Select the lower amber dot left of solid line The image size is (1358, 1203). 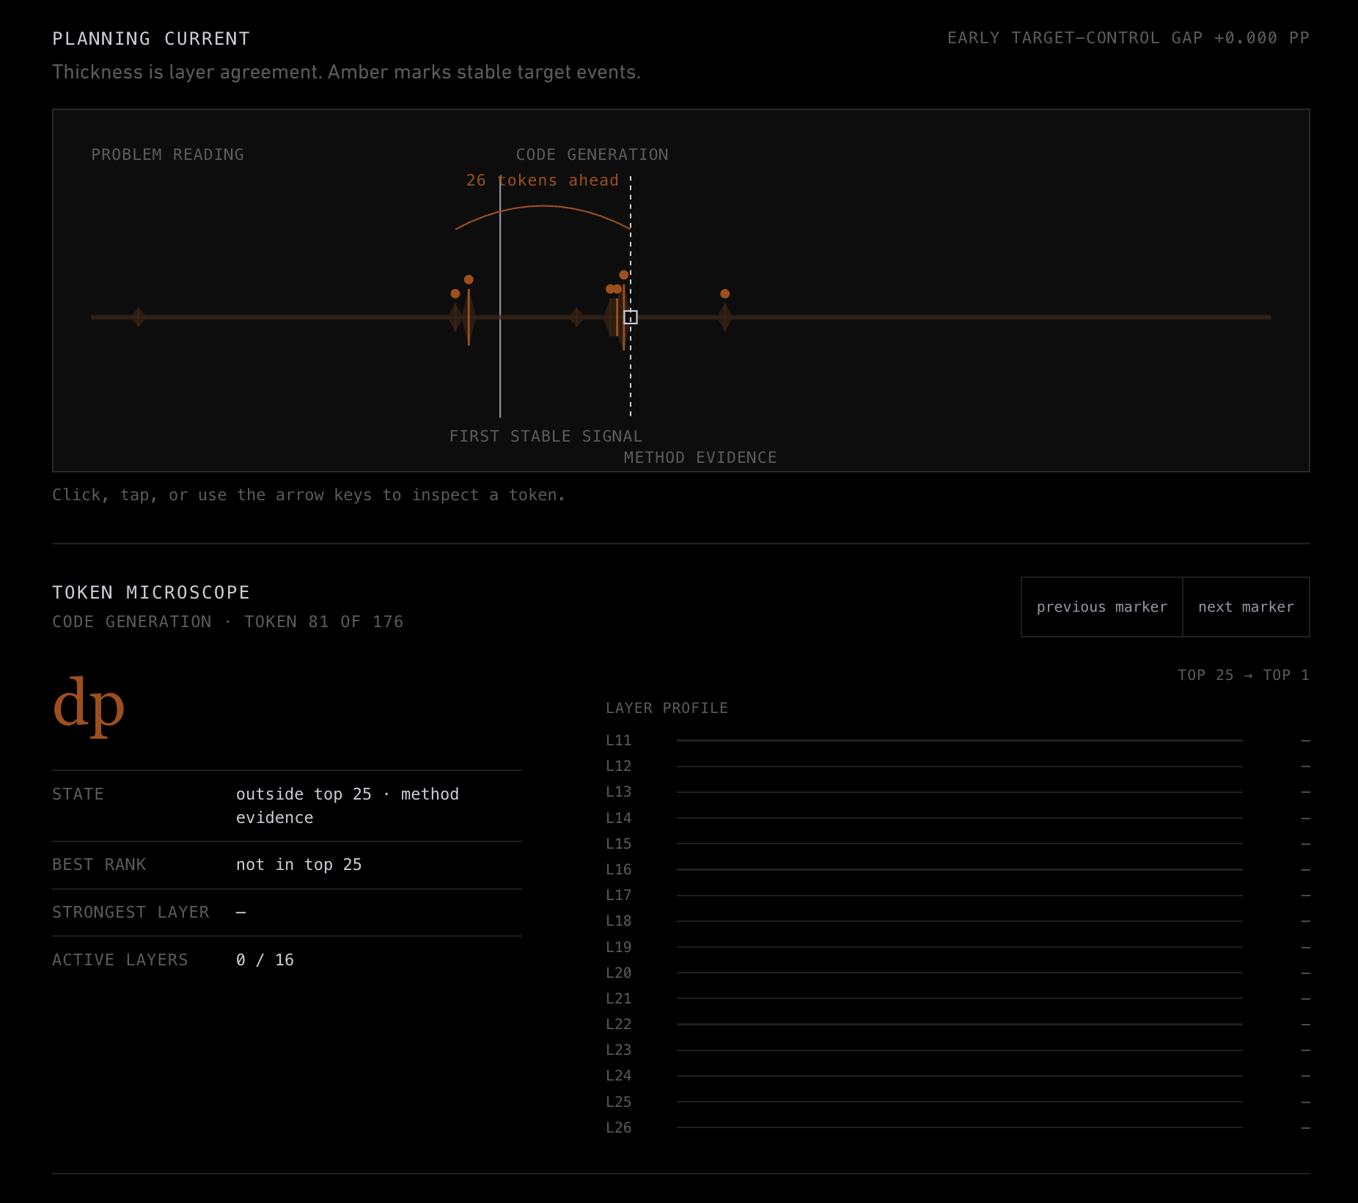455,293
